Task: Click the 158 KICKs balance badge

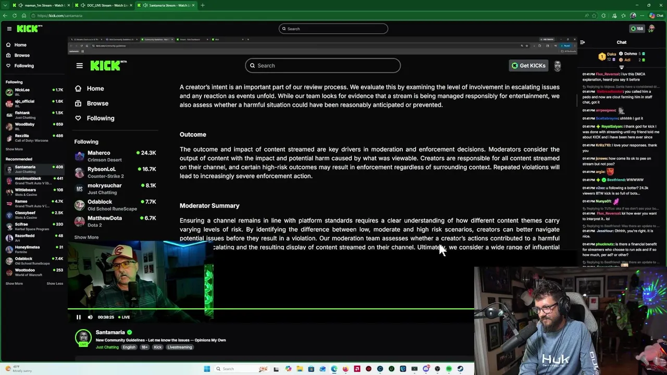Action: (637, 29)
